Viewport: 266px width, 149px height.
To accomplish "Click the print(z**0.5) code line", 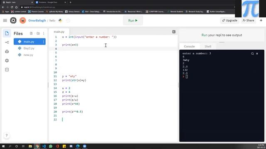I will [72, 112].
